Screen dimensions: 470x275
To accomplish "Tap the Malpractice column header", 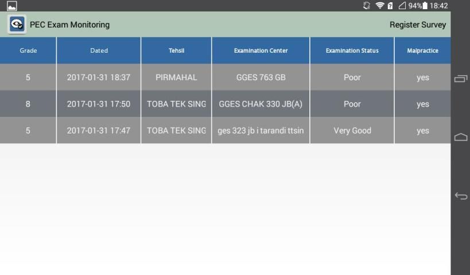I will [x=422, y=50].
